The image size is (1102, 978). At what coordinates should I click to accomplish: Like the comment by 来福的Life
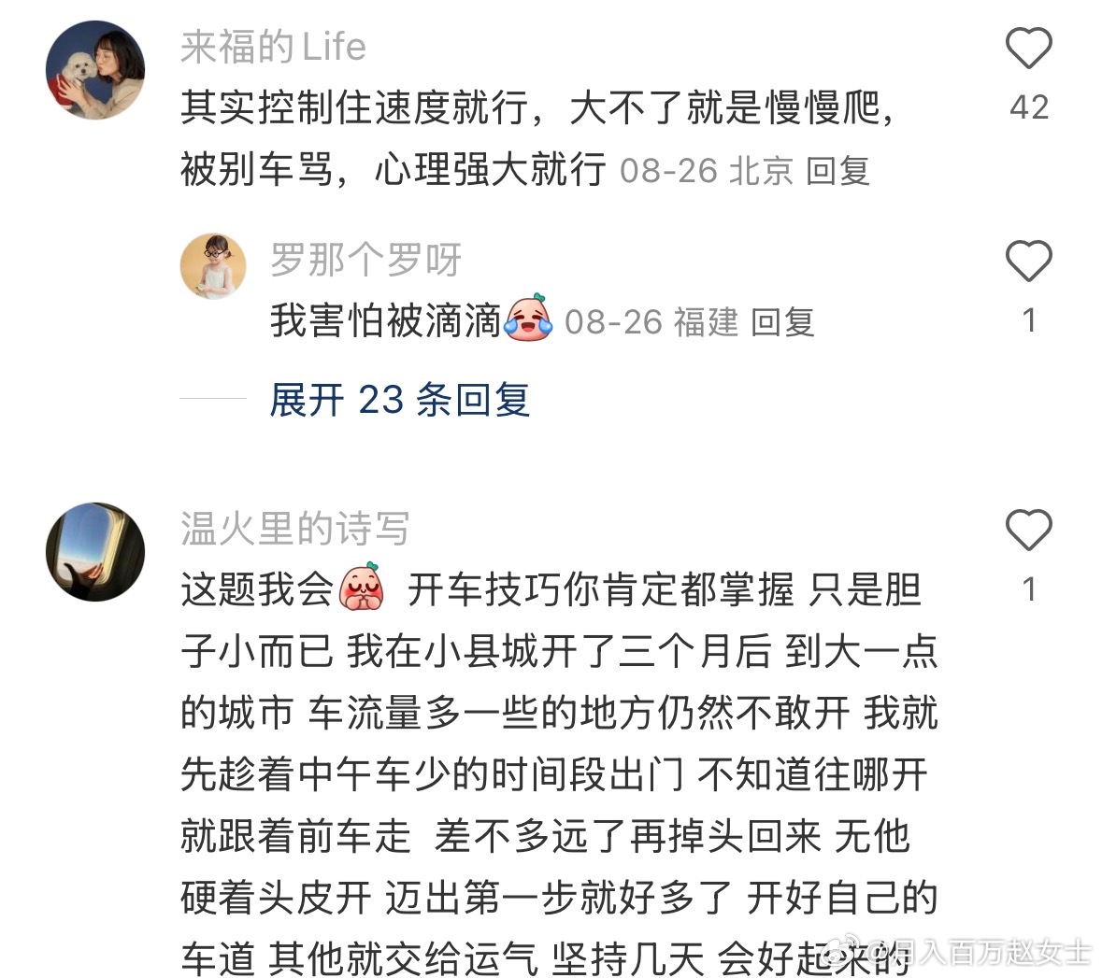1029,48
